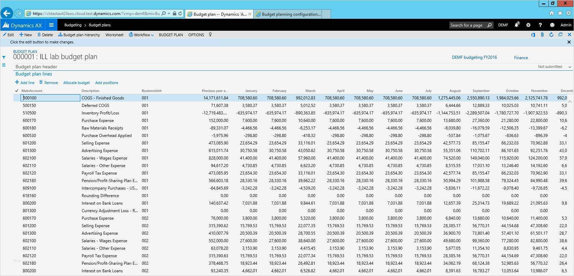Viewport: 574px width, 276px height.
Task: Open the BUDGET PLAN action tab
Action: coord(171,35)
